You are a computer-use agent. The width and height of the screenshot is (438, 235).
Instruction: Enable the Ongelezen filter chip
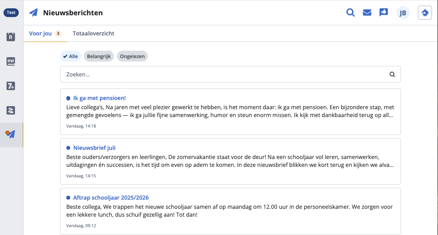click(133, 56)
